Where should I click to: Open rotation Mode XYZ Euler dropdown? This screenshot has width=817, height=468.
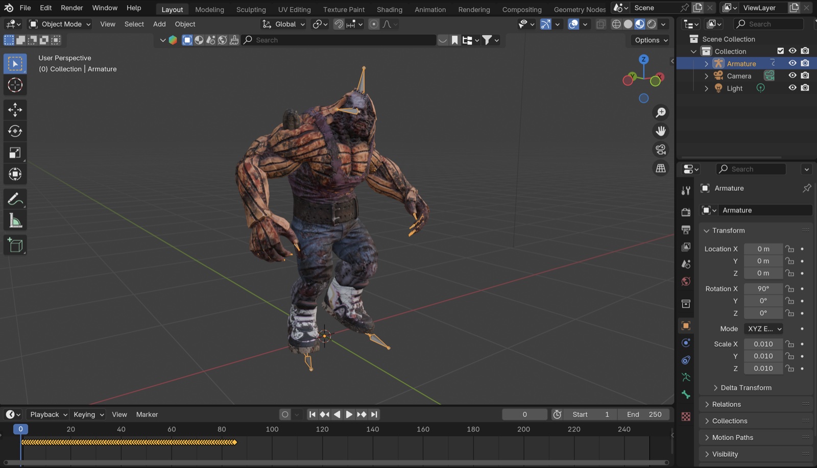tap(763, 329)
